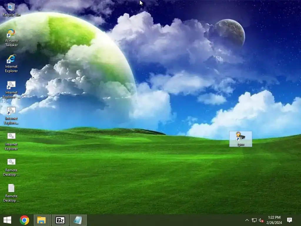Show hidden system tray icons
Viewport: 301px width, 226px height.
(247, 220)
